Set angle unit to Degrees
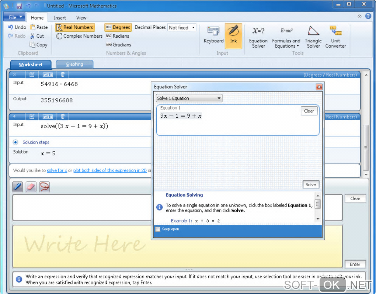Viewport: 376px width, 294px height. pyautogui.click(x=118, y=27)
